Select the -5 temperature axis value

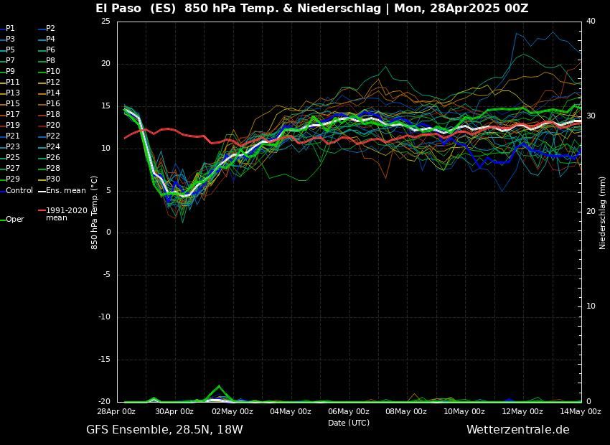coord(107,275)
